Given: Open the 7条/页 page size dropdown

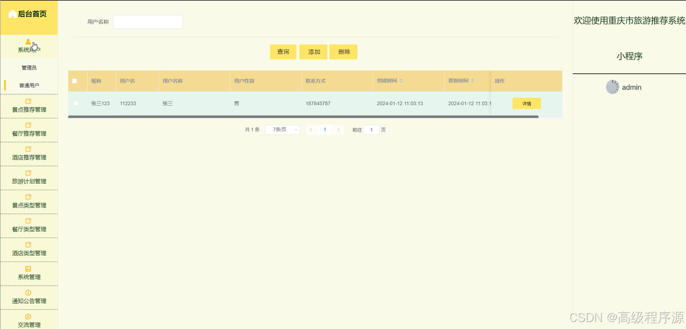Looking at the screenshot, I should (282, 130).
